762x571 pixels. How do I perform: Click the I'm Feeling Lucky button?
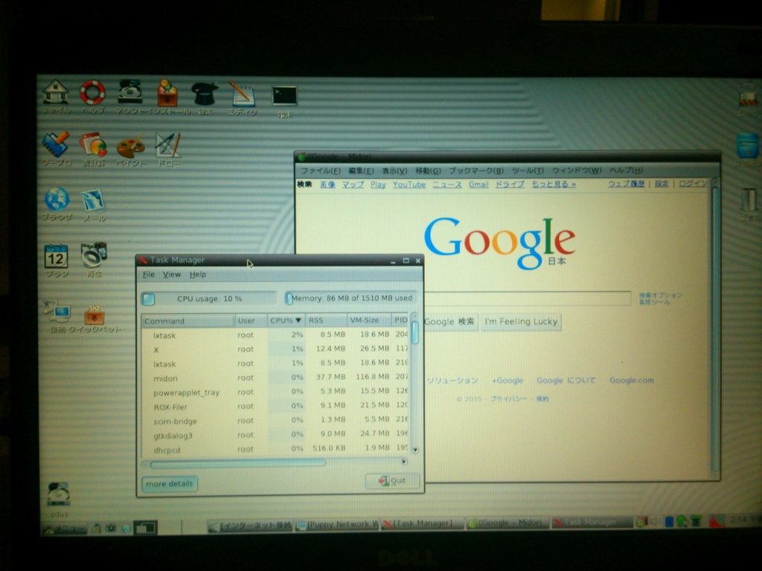pyautogui.click(x=521, y=321)
